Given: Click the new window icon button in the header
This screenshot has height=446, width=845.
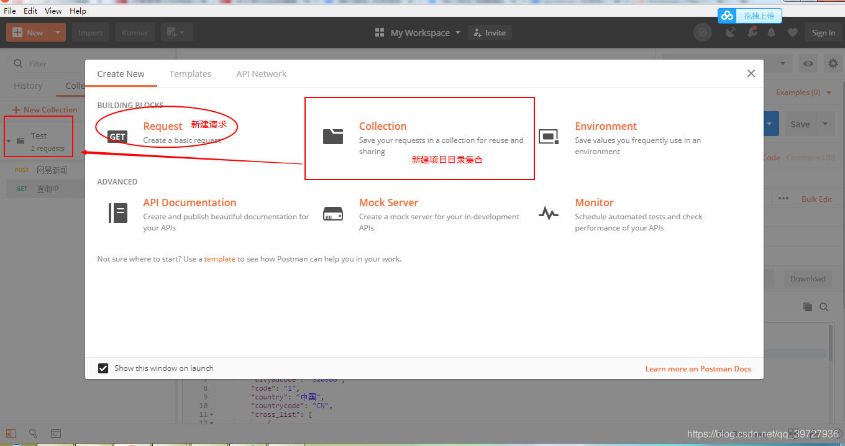Looking at the screenshot, I should (x=172, y=32).
